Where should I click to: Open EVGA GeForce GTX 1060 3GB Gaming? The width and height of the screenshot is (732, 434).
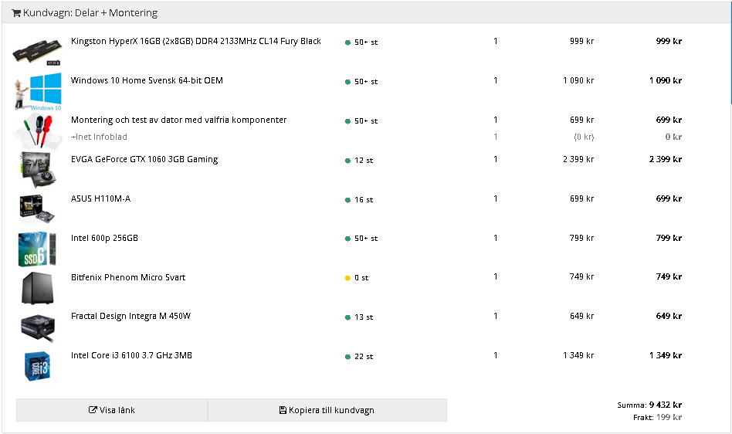(x=144, y=159)
